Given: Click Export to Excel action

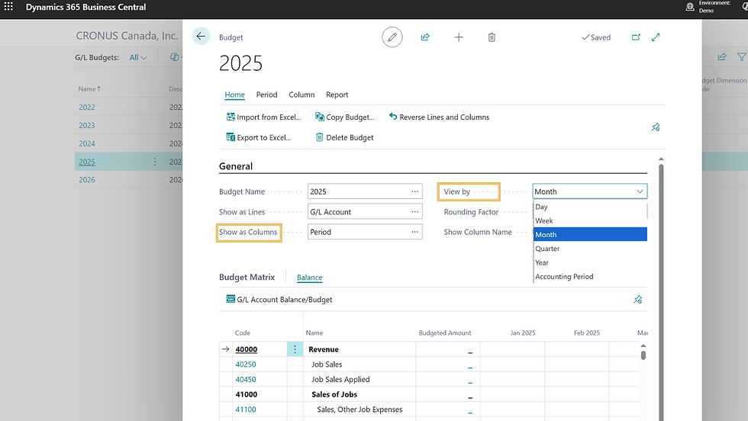Looking at the screenshot, I should [x=258, y=137].
